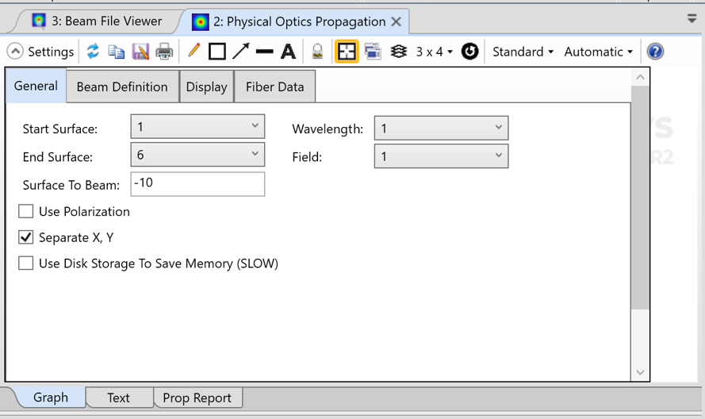
Task: Select the text annotation A tool
Action: pyautogui.click(x=288, y=52)
